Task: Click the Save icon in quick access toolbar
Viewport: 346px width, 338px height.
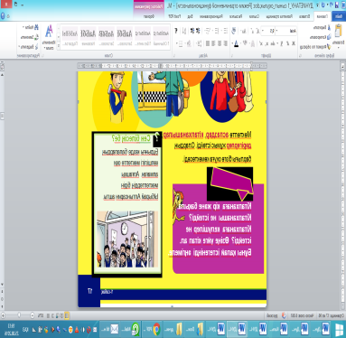Action: click(337, 5)
